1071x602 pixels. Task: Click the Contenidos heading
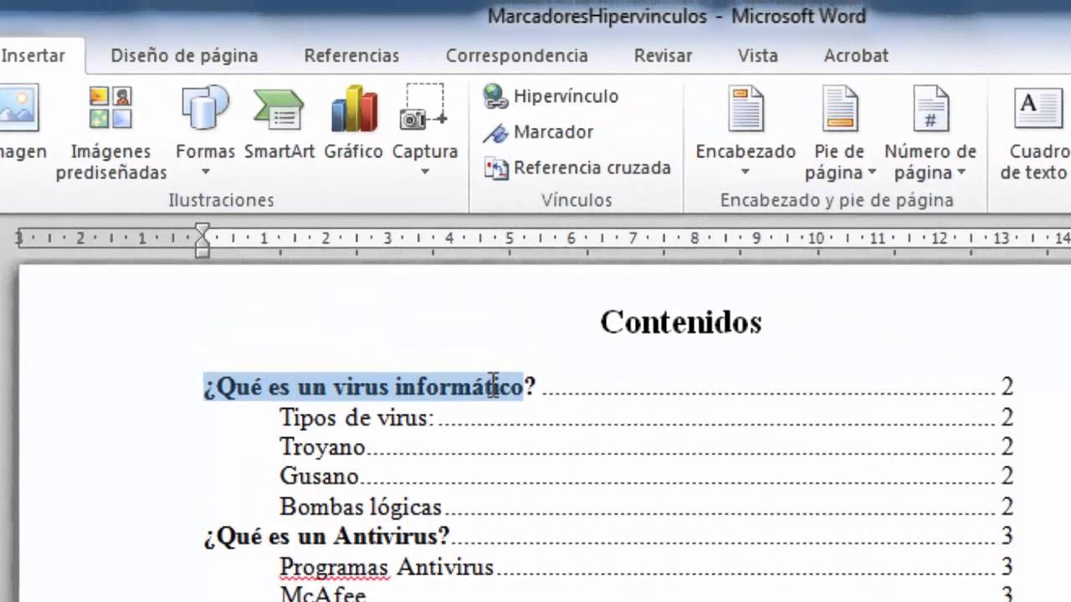pyautogui.click(x=681, y=322)
